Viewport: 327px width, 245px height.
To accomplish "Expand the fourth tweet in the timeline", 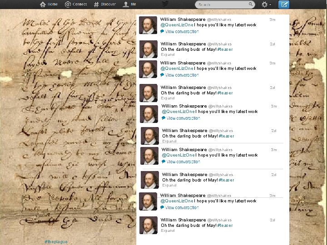I will click(x=168, y=98).
